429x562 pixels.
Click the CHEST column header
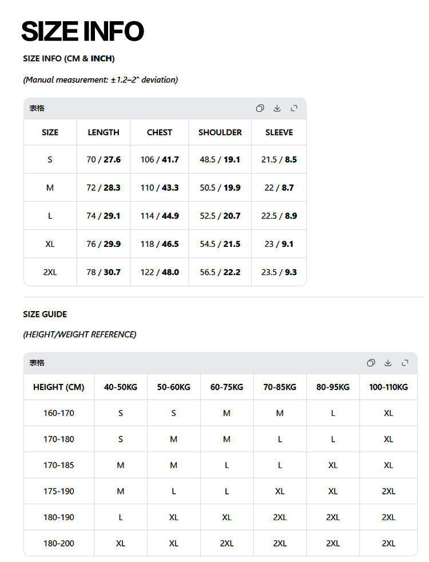tap(159, 132)
